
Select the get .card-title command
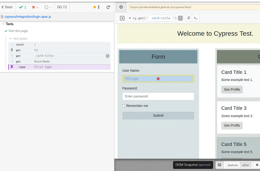pos(59,56)
